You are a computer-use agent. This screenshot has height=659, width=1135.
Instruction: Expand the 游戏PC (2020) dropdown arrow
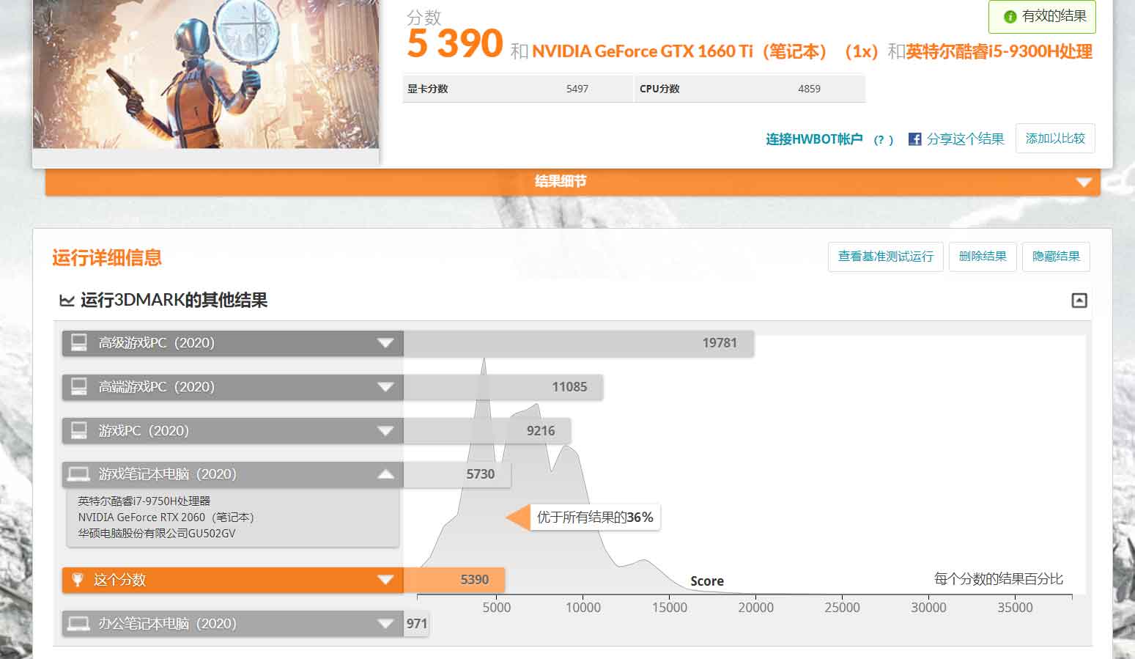[385, 431]
